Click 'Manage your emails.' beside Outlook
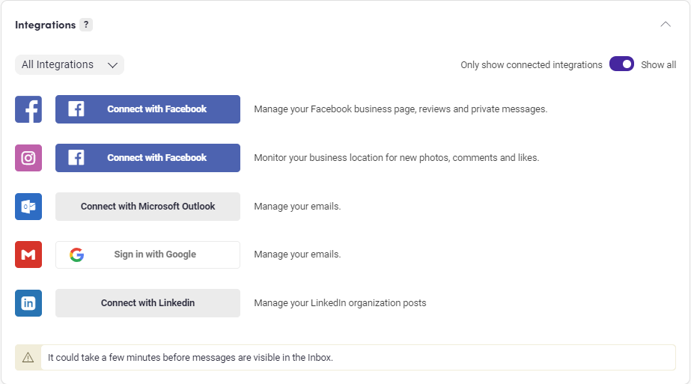The width and height of the screenshot is (691, 384). pyautogui.click(x=297, y=207)
